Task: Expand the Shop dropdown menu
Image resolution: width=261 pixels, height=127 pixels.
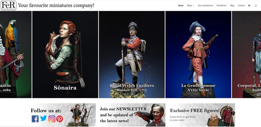Action: [x=190, y=6]
